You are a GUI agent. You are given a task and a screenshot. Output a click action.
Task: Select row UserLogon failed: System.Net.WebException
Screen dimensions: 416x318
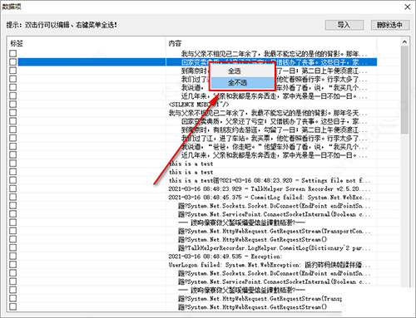(x=270, y=265)
